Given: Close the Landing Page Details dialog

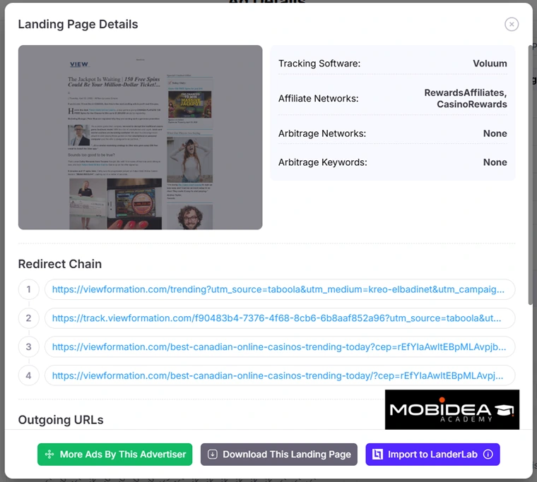Looking at the screenshot, I should tap(512, 24).
